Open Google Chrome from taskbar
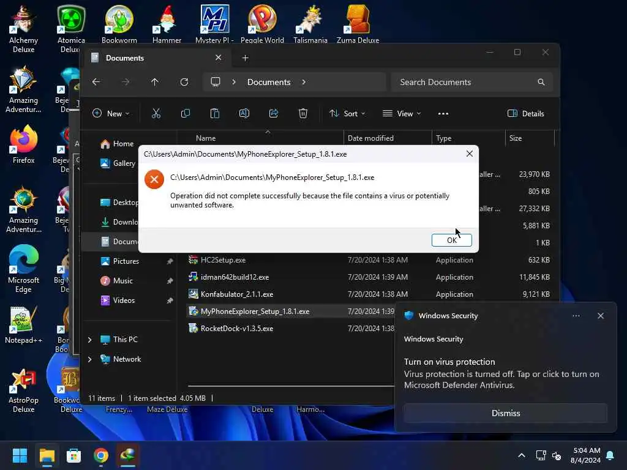 pos(101,455)
